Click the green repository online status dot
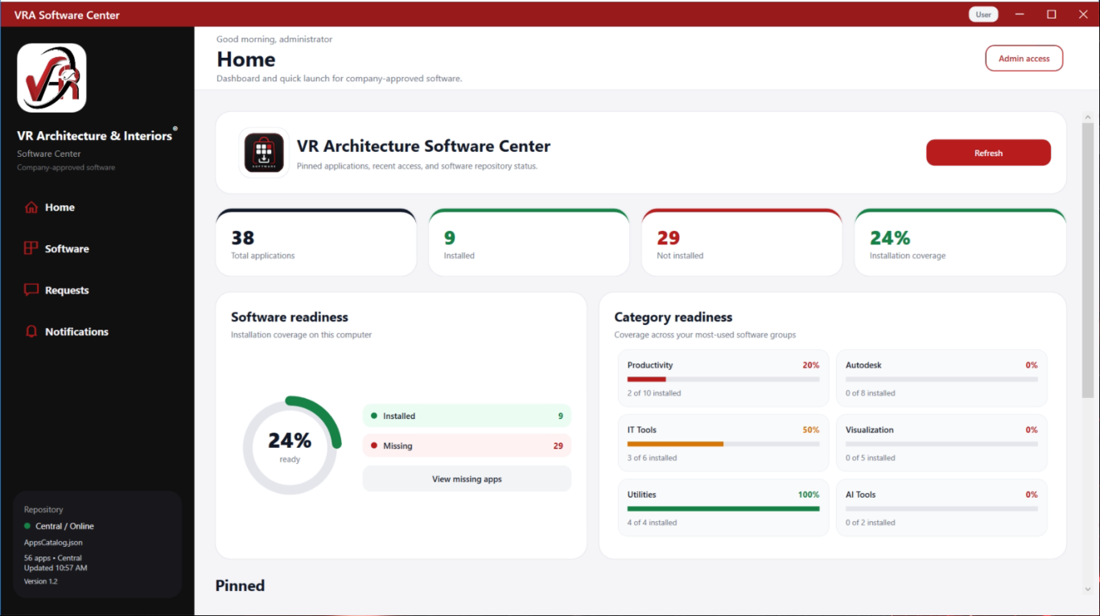Viewport: 1100px width, 616px height. pos(27,526)
